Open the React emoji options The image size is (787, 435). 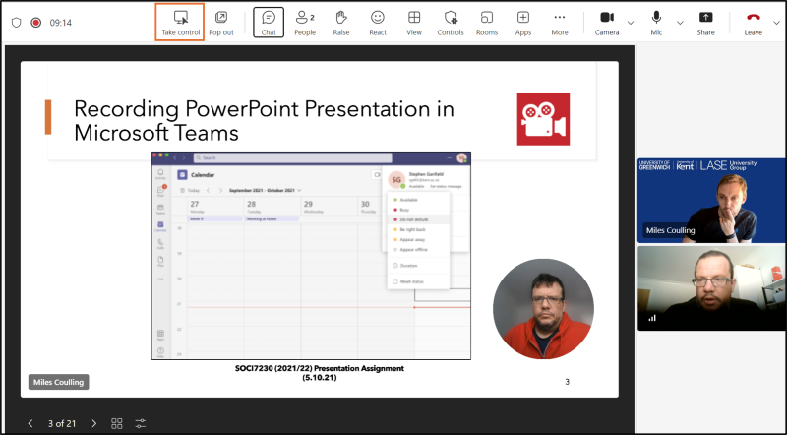click(378, 23)
